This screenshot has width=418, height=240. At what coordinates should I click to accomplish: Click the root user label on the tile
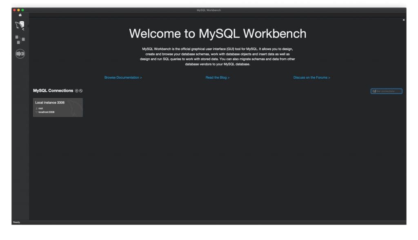pos(40,108)
